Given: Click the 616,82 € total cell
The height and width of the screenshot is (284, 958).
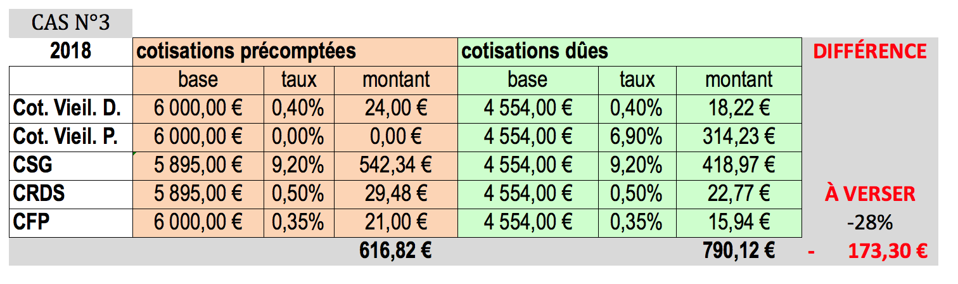Looking at the screenshot, I should 396,251.
